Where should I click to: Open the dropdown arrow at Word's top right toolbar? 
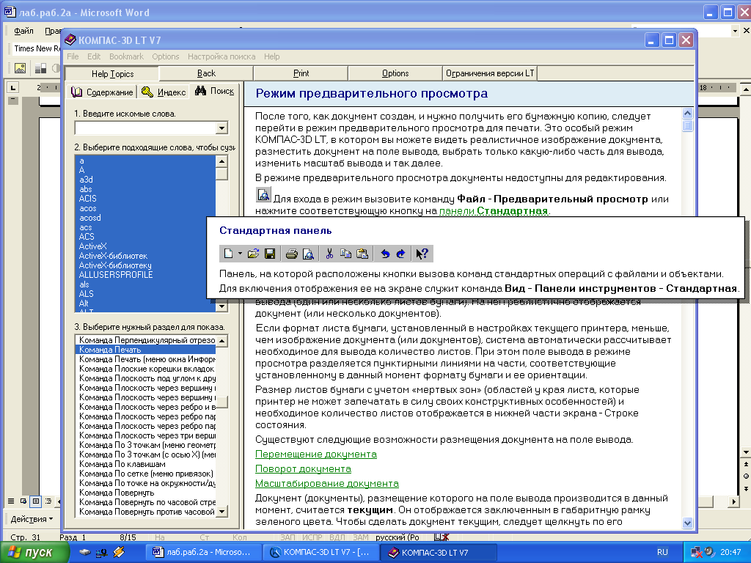click(735, 31)
